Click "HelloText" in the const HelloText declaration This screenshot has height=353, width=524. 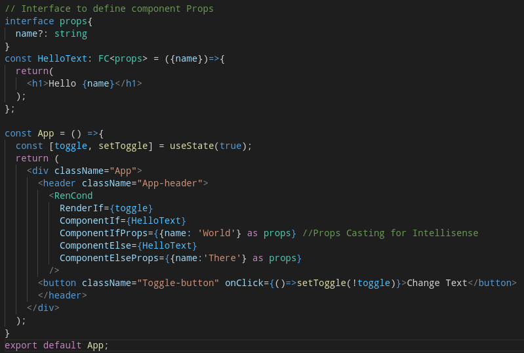coord(62,58)
